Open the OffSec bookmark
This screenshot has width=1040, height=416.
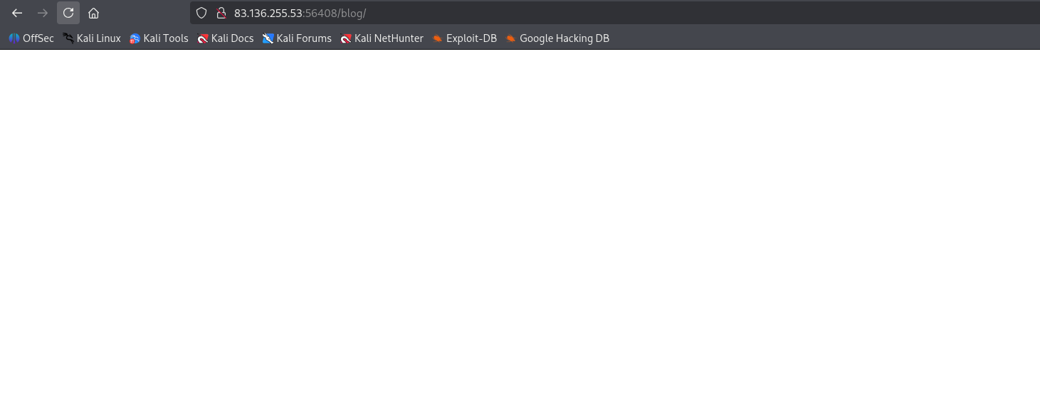click(x=31, y=38)
